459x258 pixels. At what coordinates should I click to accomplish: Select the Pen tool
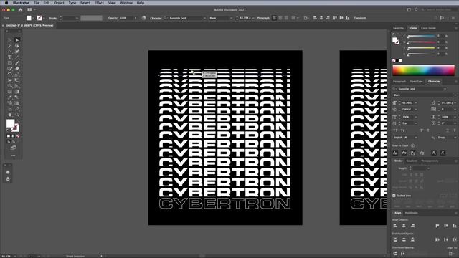tap(9, 52)
